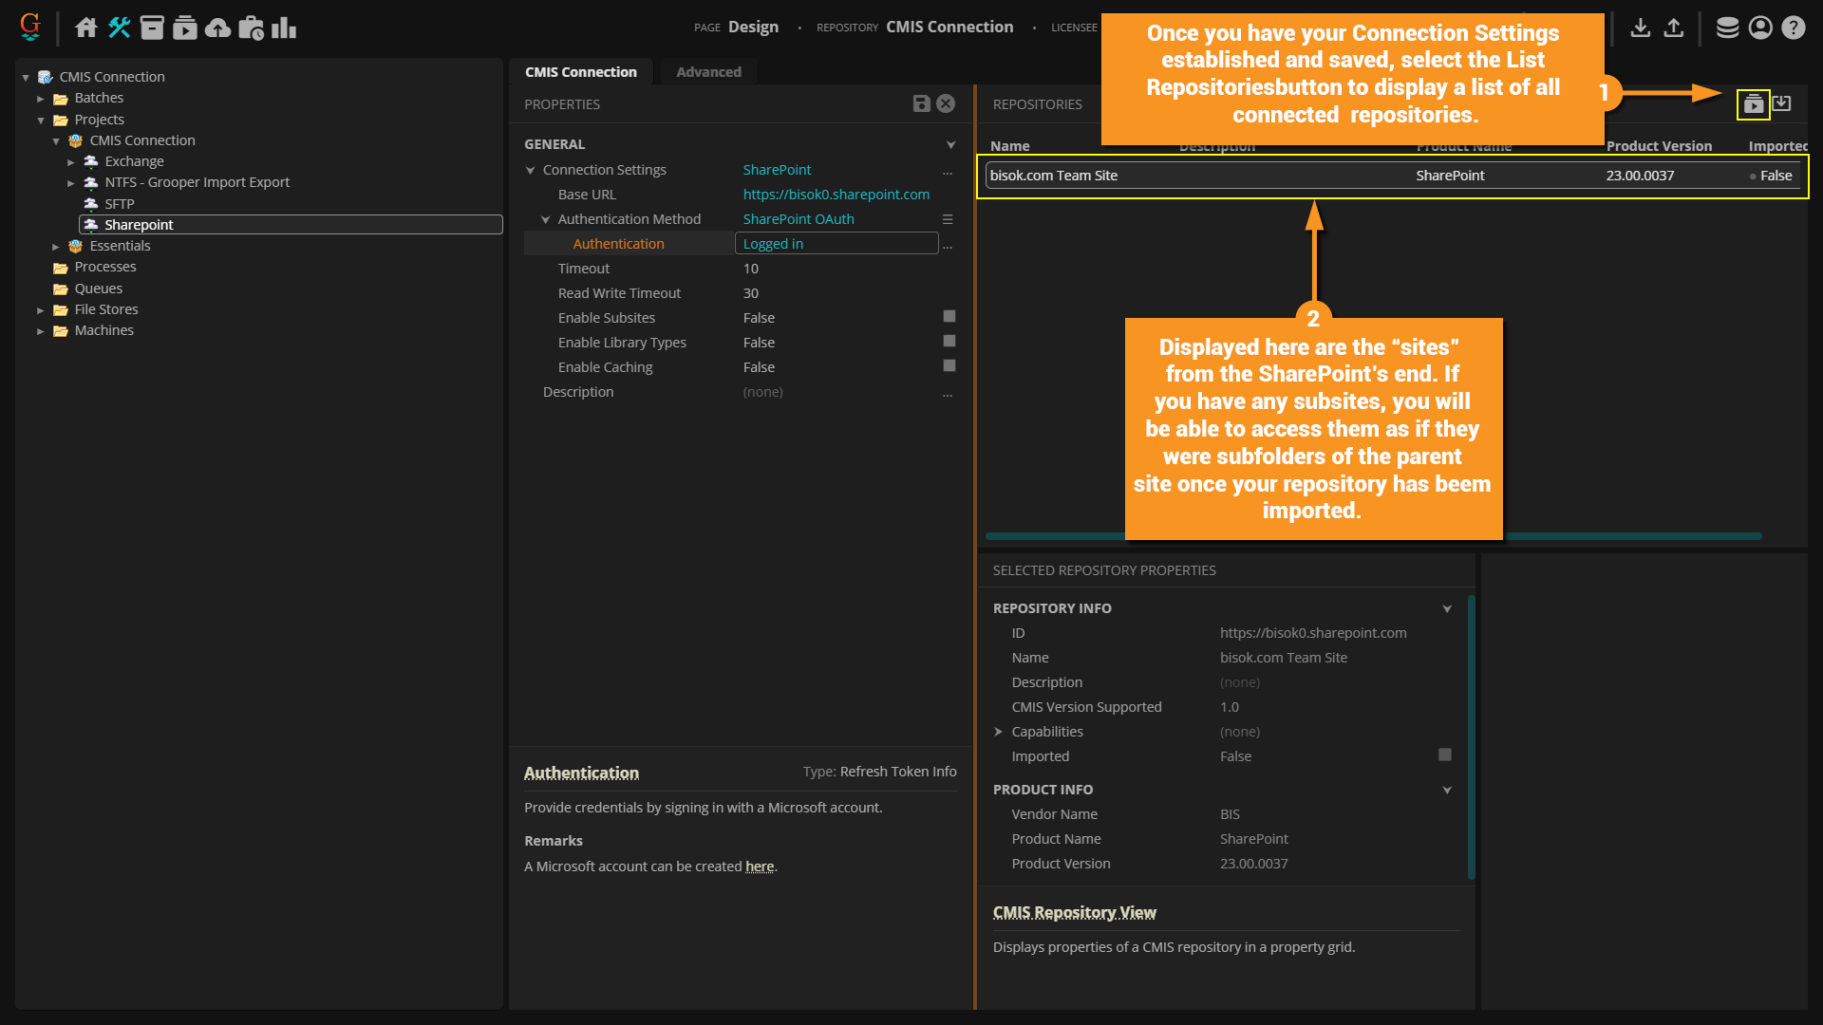Select the CMIS Connection tab
The height and width of the screenshot is (1025, 1823).
580,72
